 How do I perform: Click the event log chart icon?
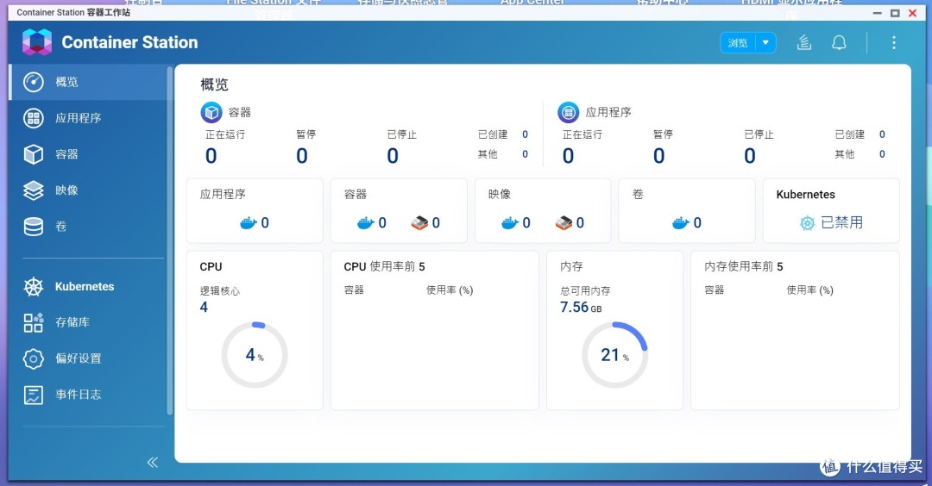(34, 395)
